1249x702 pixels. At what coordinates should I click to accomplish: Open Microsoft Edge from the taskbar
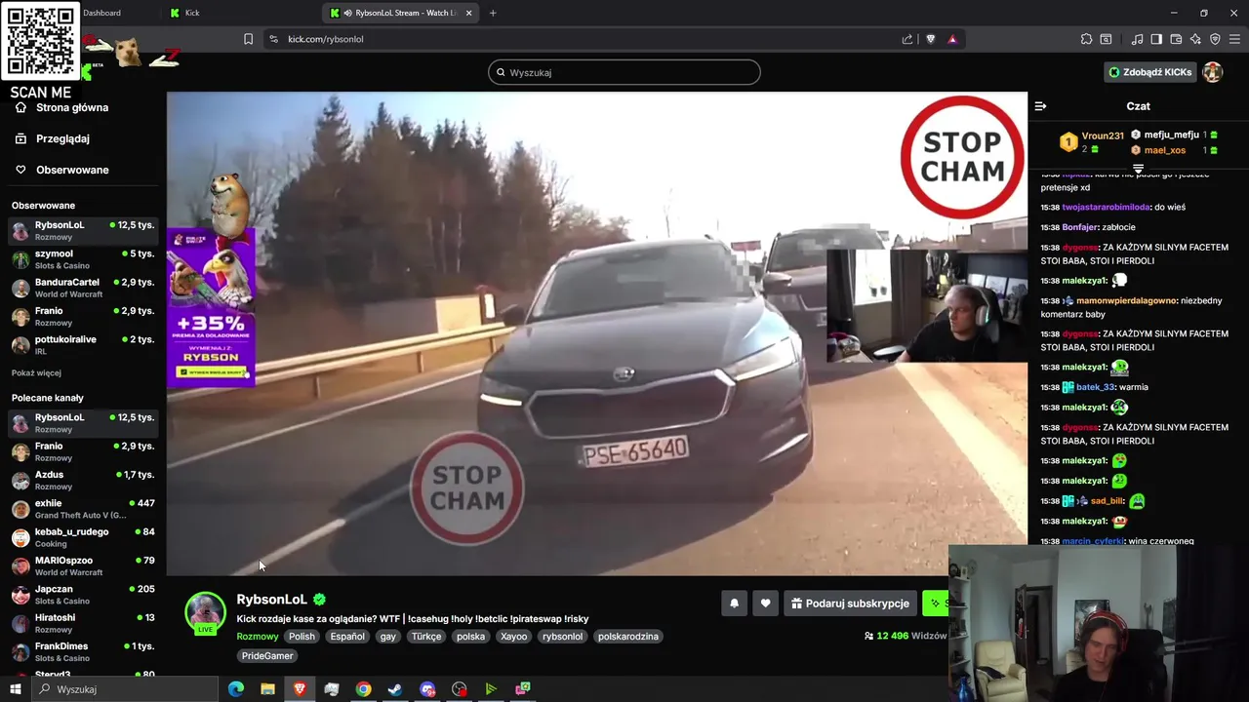[235, 689]
